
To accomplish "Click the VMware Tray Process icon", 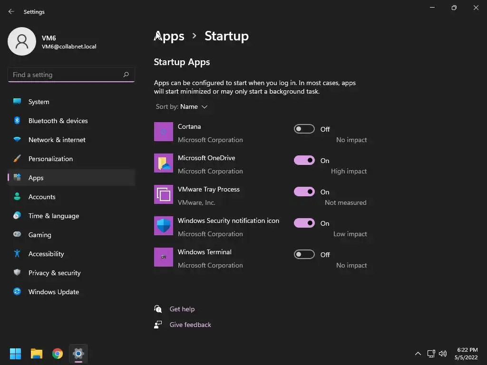I will click(x=164, y=194).
